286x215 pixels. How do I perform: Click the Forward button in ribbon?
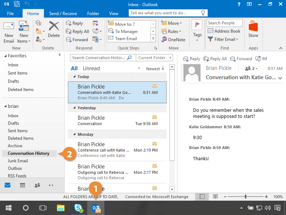77,40
